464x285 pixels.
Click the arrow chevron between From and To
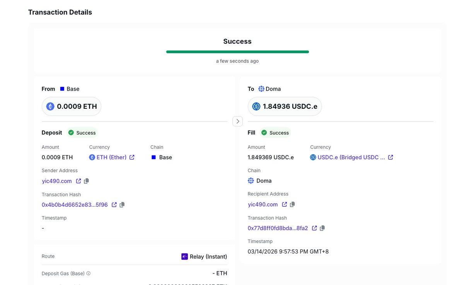coord(237,121)
